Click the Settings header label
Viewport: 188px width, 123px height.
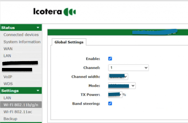click(x=10, y=91)
